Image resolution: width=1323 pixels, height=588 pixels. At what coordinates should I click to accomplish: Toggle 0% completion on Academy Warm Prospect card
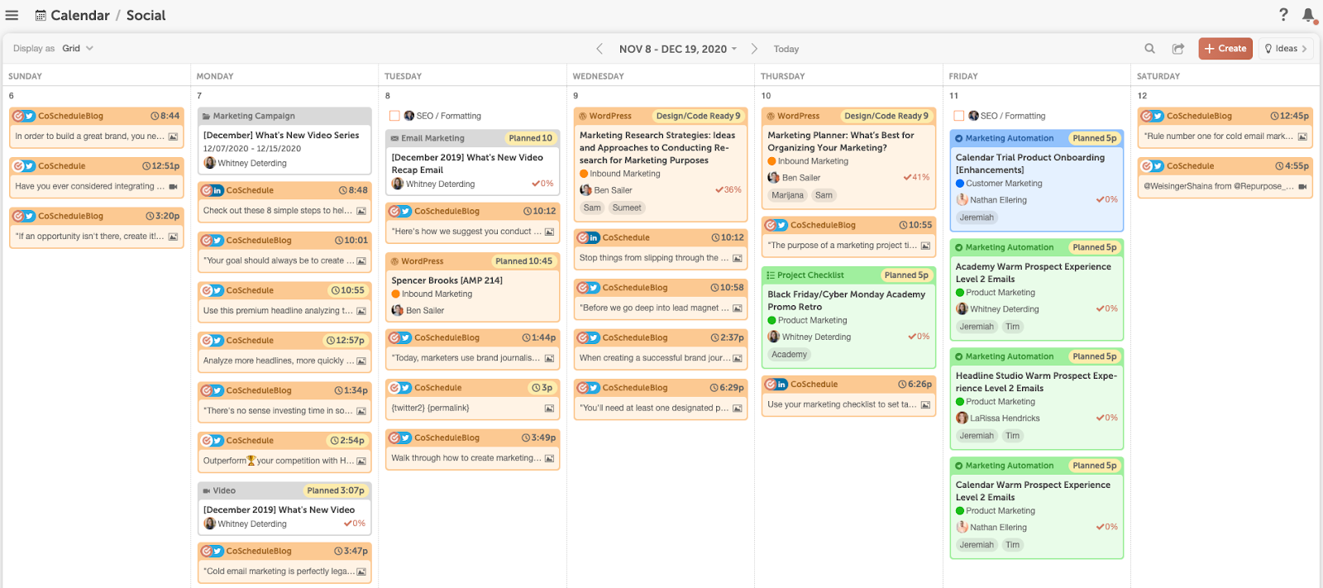coord(1107,308)
